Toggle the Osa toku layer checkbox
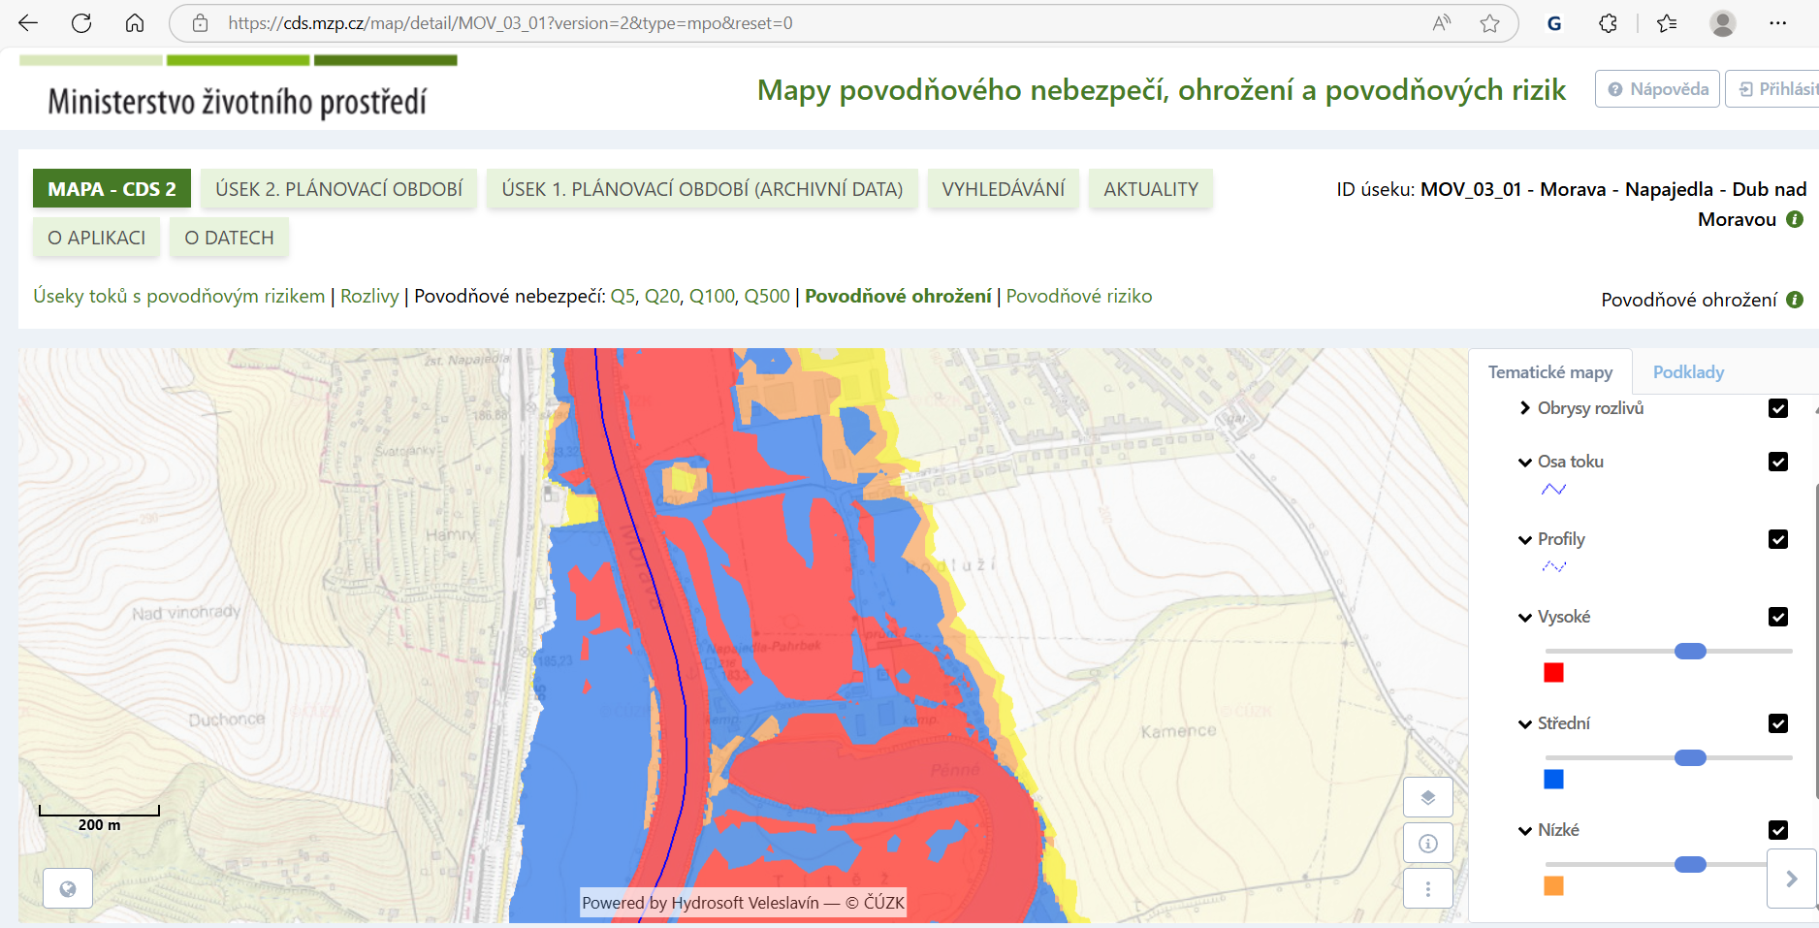 coord(1777,462)
